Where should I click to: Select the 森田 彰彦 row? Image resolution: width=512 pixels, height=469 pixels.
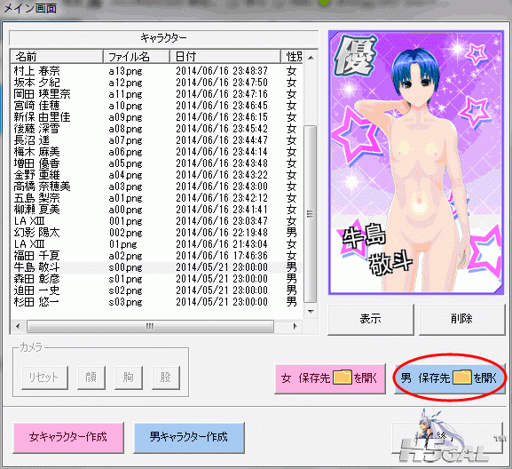click(x=157, y=279)
